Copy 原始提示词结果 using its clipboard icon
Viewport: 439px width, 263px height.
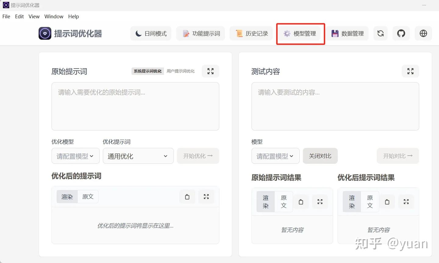pos(301,202)
